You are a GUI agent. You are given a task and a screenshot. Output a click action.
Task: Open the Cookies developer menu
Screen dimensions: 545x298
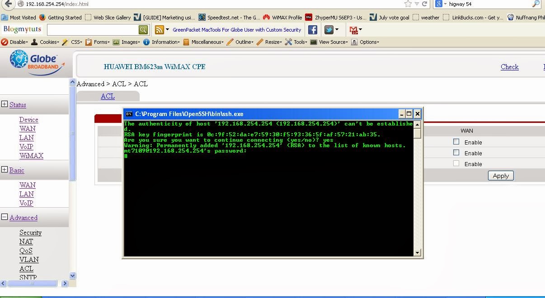[x=45, y=42]
